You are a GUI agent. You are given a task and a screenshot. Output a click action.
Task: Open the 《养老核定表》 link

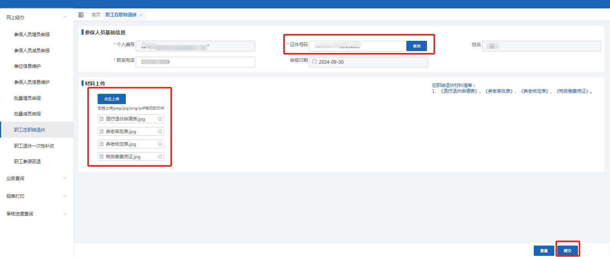535,92
